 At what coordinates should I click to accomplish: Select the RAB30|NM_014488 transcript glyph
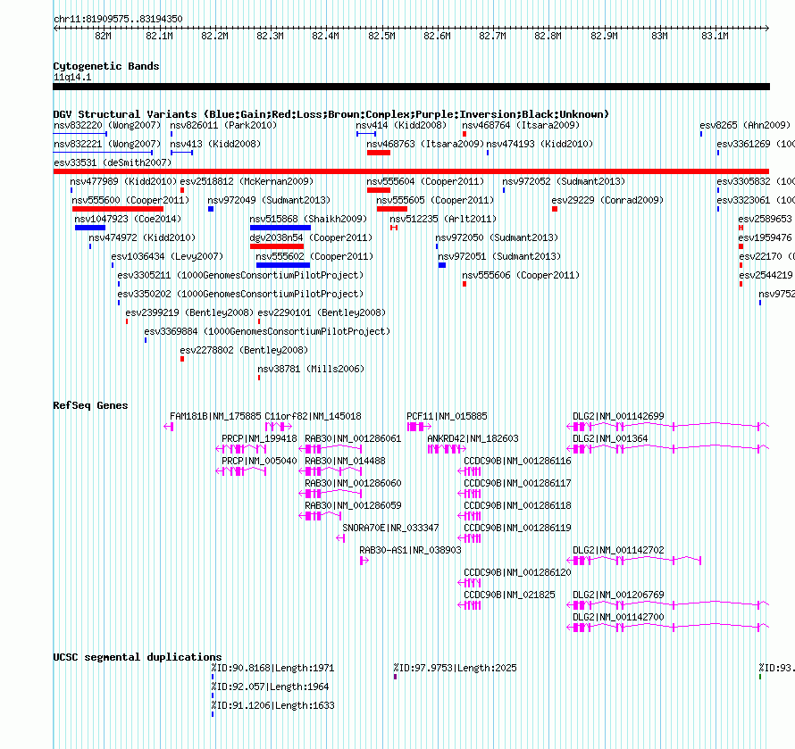(x=331, y=471)
